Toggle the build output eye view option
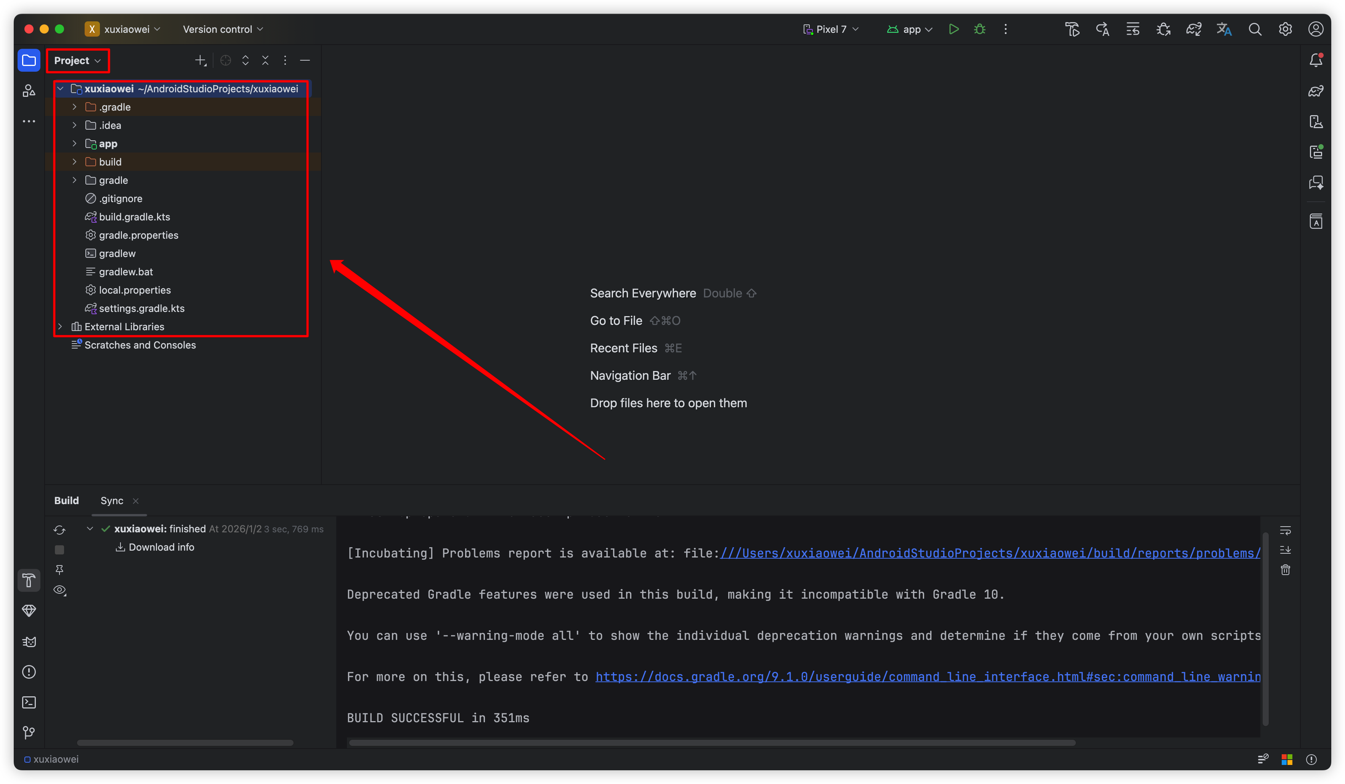Image resolution: width=1345 pixels, height=784 pixels. (60, 590)
